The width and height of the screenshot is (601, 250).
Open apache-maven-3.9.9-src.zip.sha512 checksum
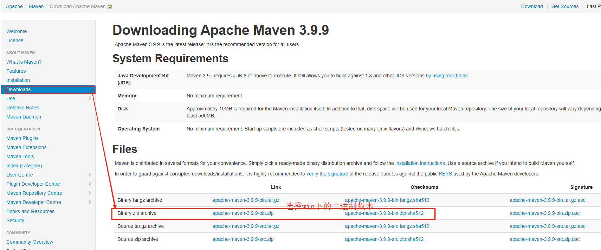pyautogui.click(x=384, y=239)
